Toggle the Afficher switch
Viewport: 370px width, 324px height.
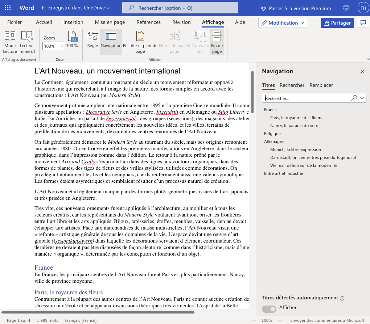(x=269, y=309)
